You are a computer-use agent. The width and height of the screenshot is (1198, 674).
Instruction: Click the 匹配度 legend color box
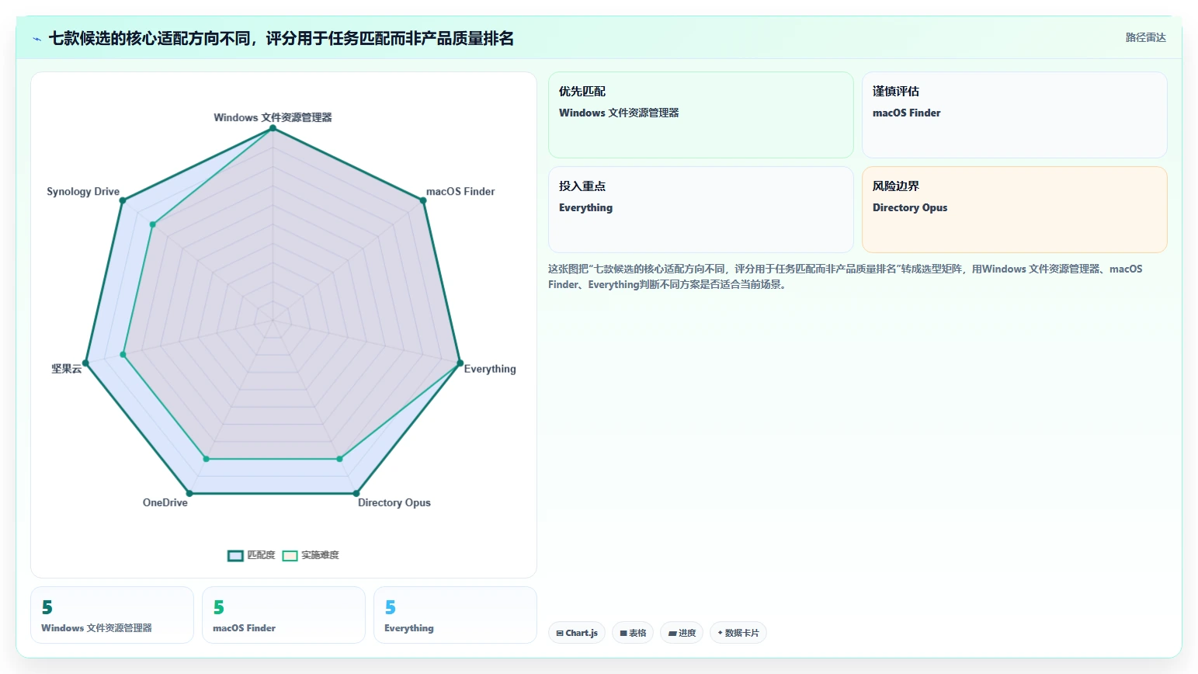235,555
